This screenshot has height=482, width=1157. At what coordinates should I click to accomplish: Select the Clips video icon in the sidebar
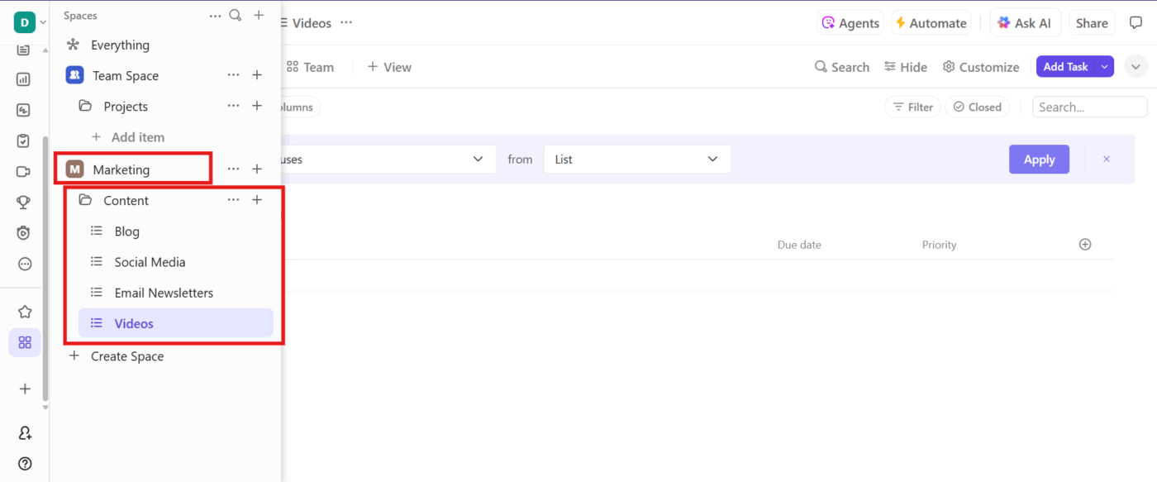[24, 171]
